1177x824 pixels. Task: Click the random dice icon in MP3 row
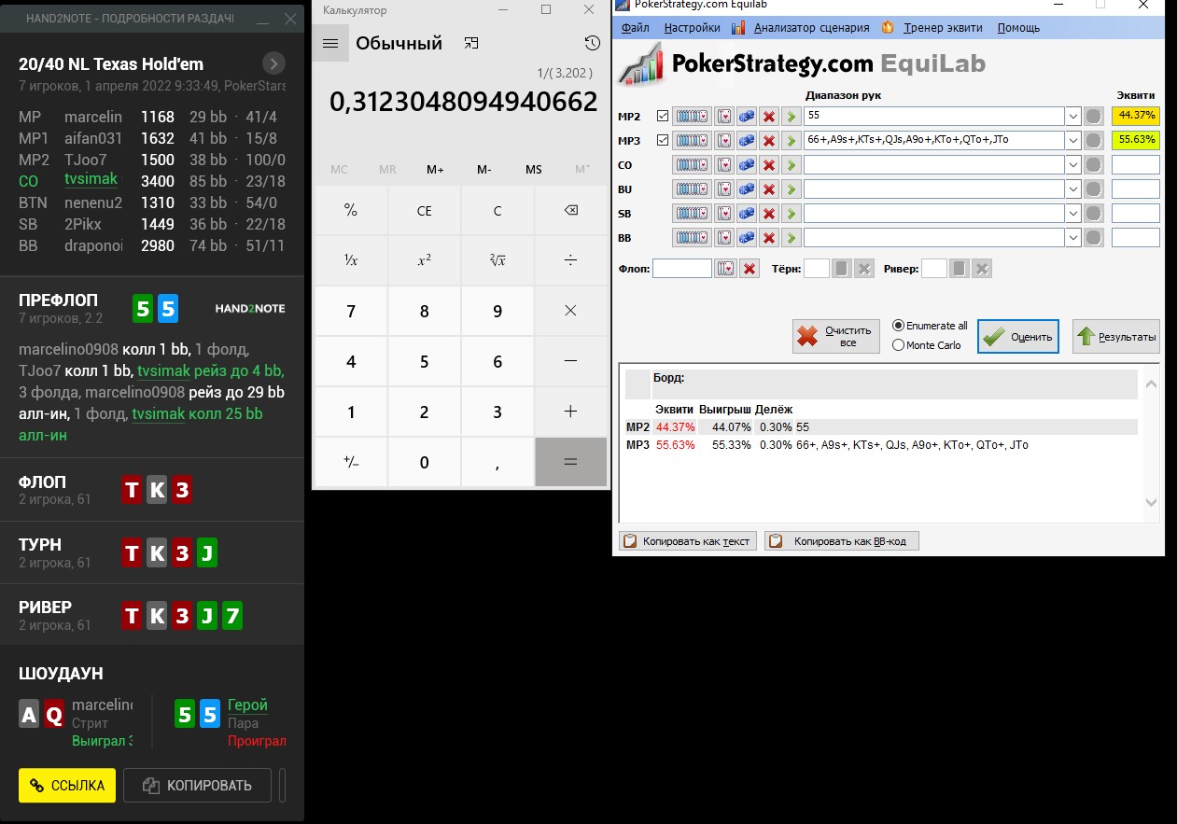(747, 140)
